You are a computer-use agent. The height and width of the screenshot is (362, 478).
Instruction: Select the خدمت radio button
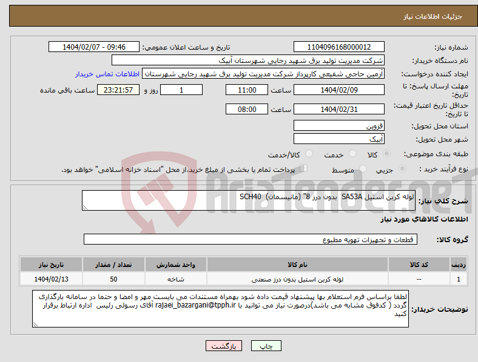tap(352, 154)
